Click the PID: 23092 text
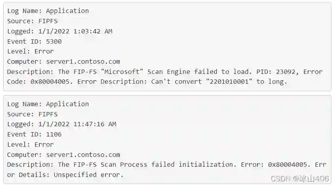335x186 pixels. (271, 72)
